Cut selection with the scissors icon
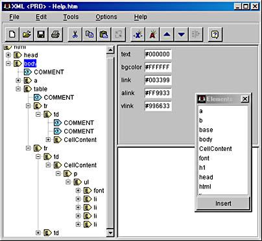The width and height of the screenshot is (262, 241). coord(75,34)
